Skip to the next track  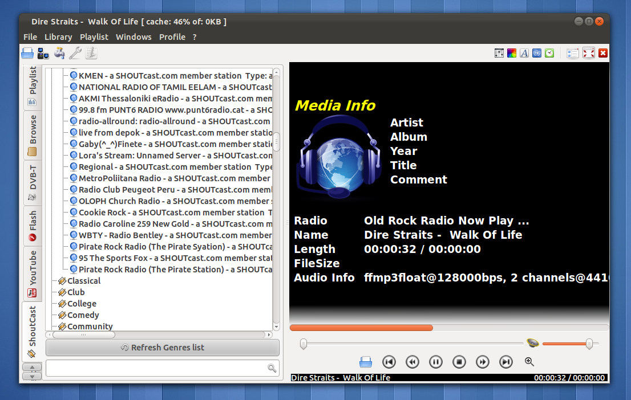click(x=506, y=362)
